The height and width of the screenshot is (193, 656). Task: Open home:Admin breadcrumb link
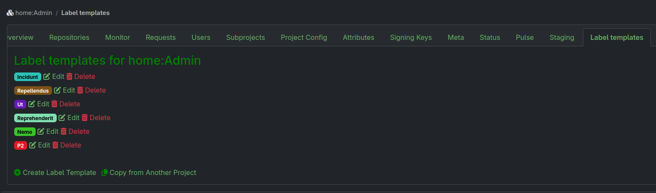[34, 13]
